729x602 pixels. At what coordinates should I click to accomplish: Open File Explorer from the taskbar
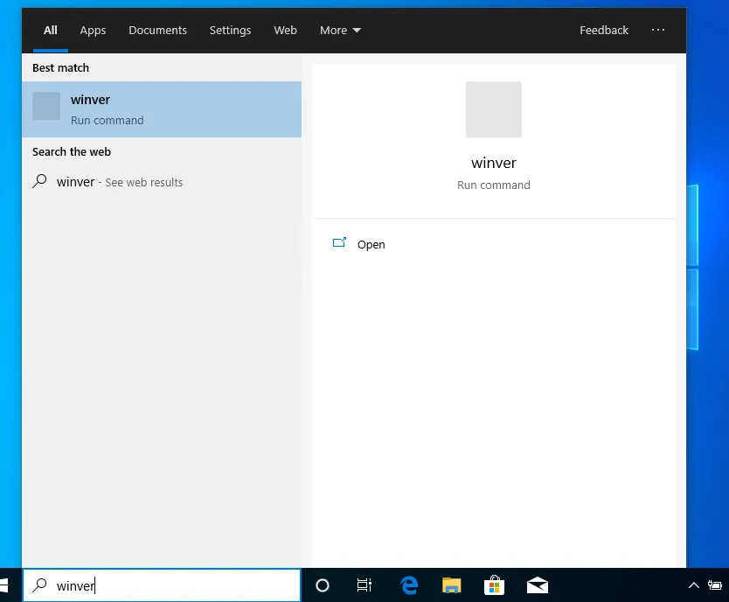point(451,585)
